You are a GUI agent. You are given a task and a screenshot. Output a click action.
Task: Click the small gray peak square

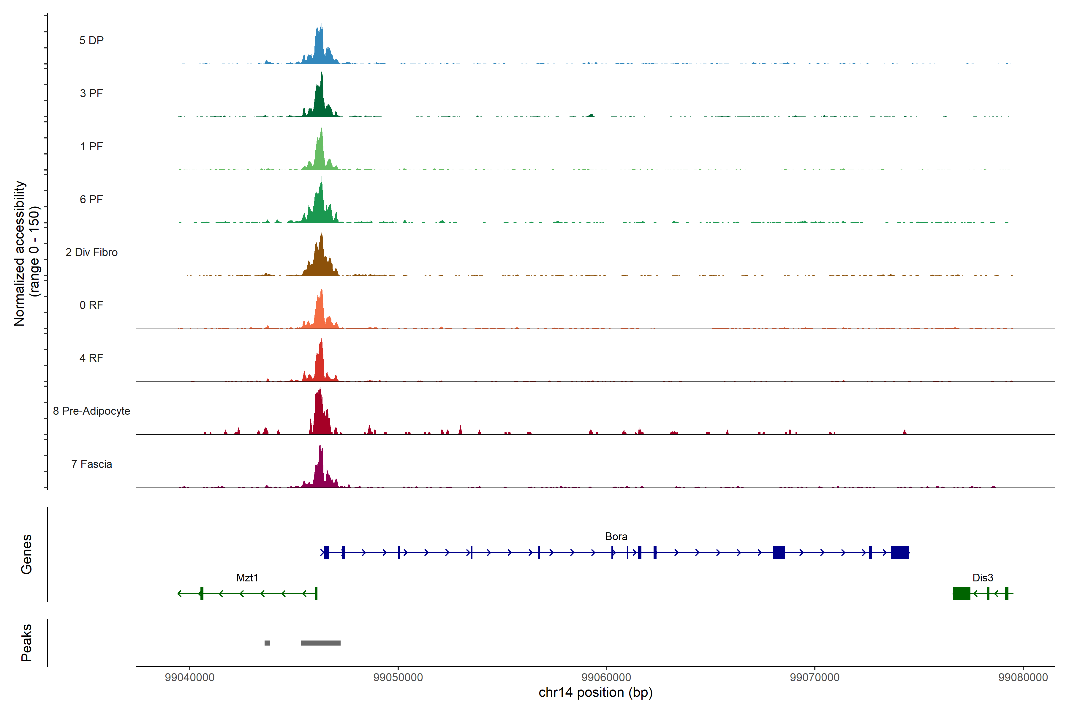(x=267, y=643)
